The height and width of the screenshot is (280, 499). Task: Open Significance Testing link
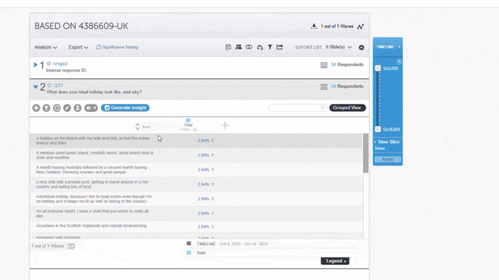117,47
